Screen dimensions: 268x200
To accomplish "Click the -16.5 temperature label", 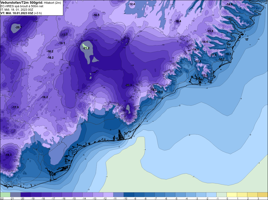I will click(96, 15).
